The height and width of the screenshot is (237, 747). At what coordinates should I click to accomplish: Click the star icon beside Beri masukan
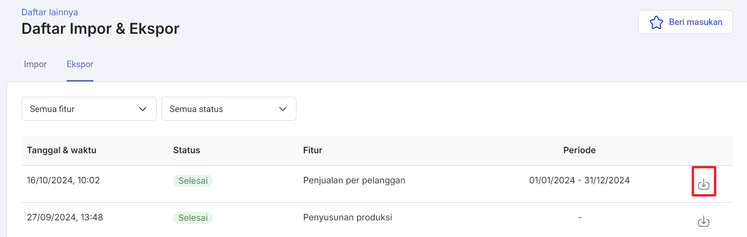[656, 22]
